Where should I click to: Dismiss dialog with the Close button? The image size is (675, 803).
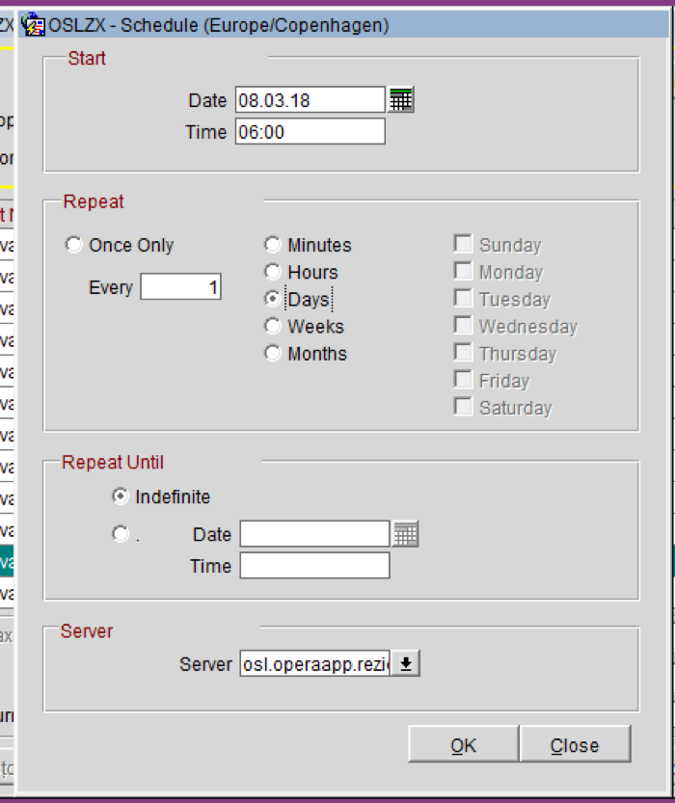point(575,744)
